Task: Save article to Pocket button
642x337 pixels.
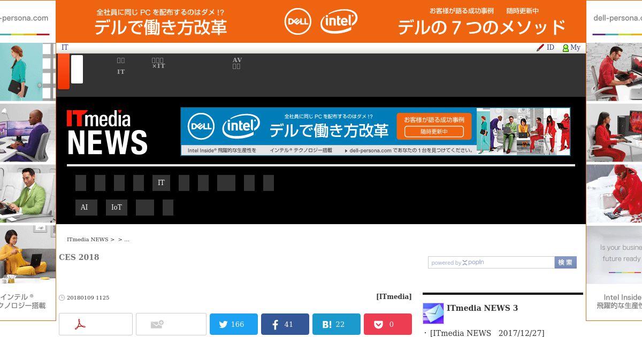Action: pos(388,324)
